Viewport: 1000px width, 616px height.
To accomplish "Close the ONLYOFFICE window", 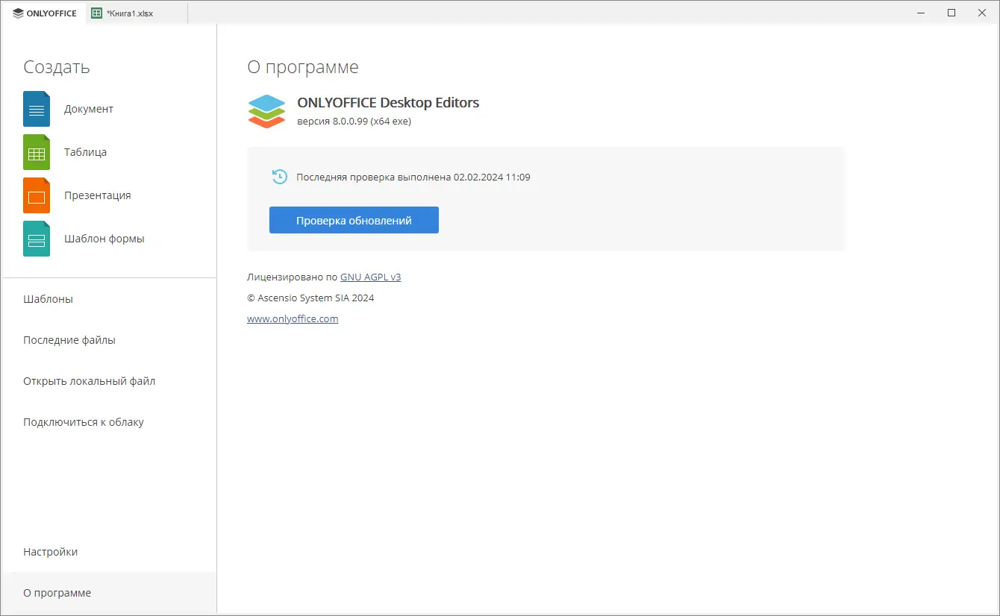I will click(x=984, y=13).
